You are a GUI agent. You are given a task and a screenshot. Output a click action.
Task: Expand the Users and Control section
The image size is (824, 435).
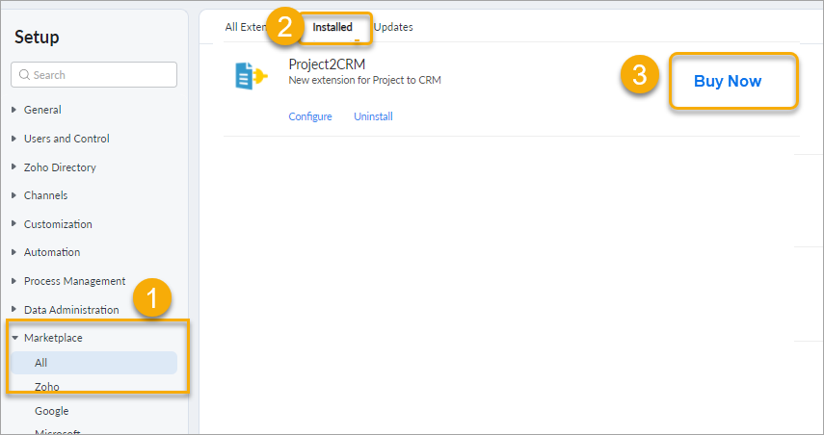pyautogui.click(x=61, y=139)
